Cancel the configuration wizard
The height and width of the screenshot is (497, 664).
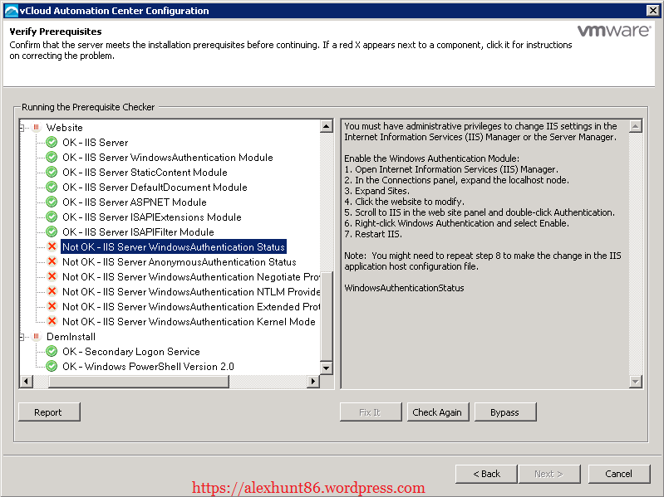619,474
